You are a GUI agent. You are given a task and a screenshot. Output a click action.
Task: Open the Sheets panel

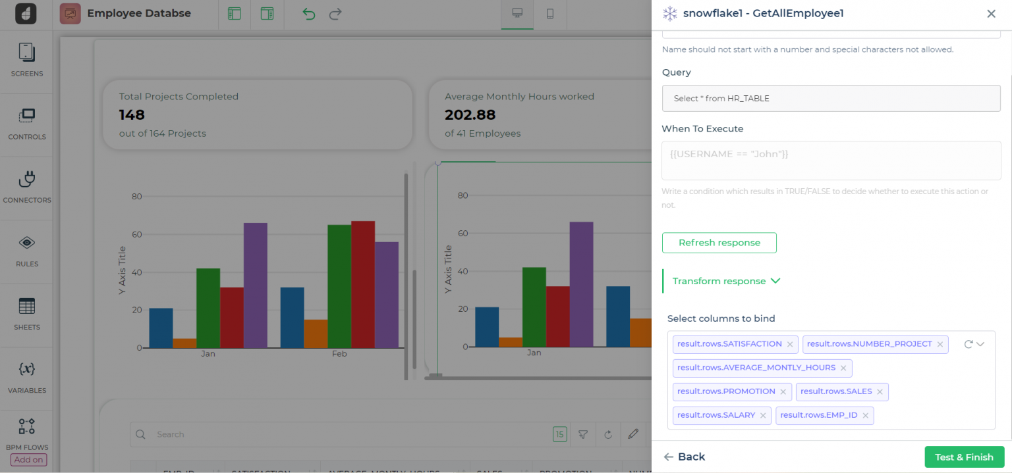[26, 313]
